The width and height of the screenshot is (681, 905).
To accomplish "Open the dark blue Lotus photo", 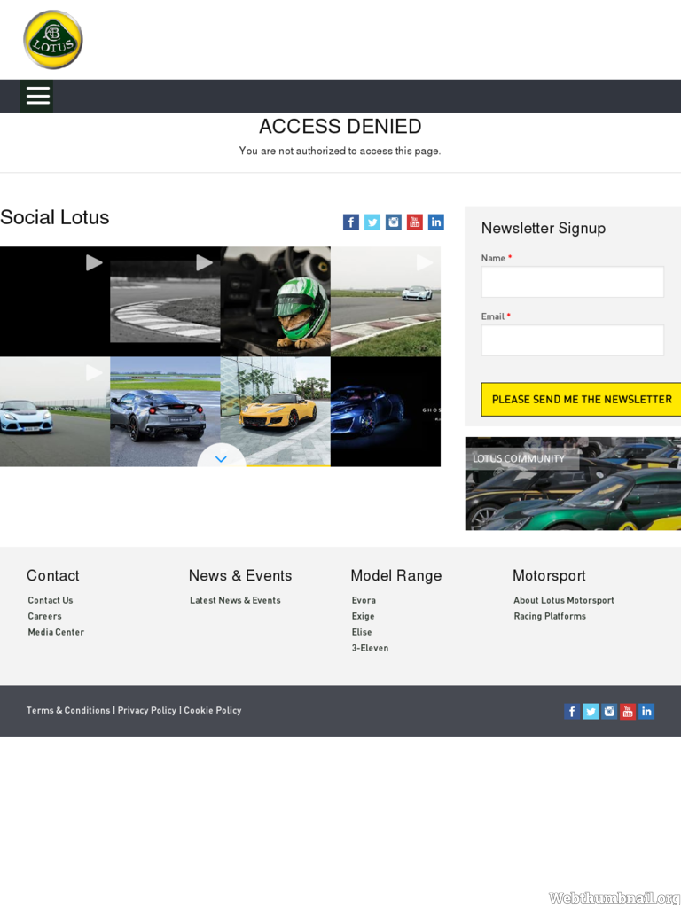I will [386, 411].
